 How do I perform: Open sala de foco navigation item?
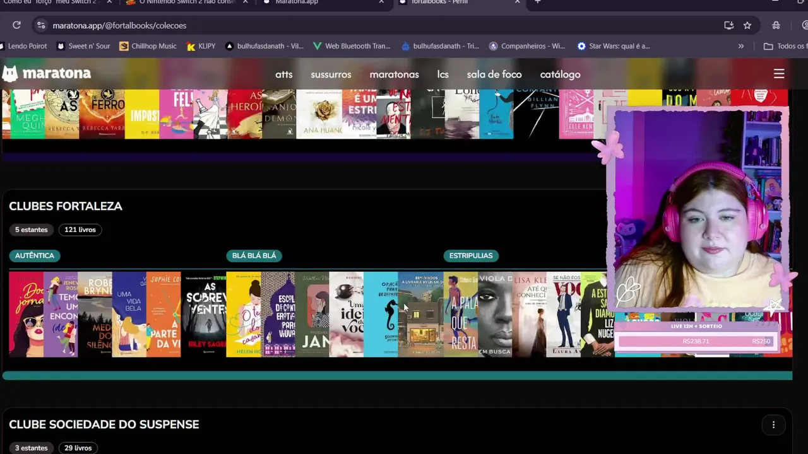pyautogui.click(x=494, y=74)
